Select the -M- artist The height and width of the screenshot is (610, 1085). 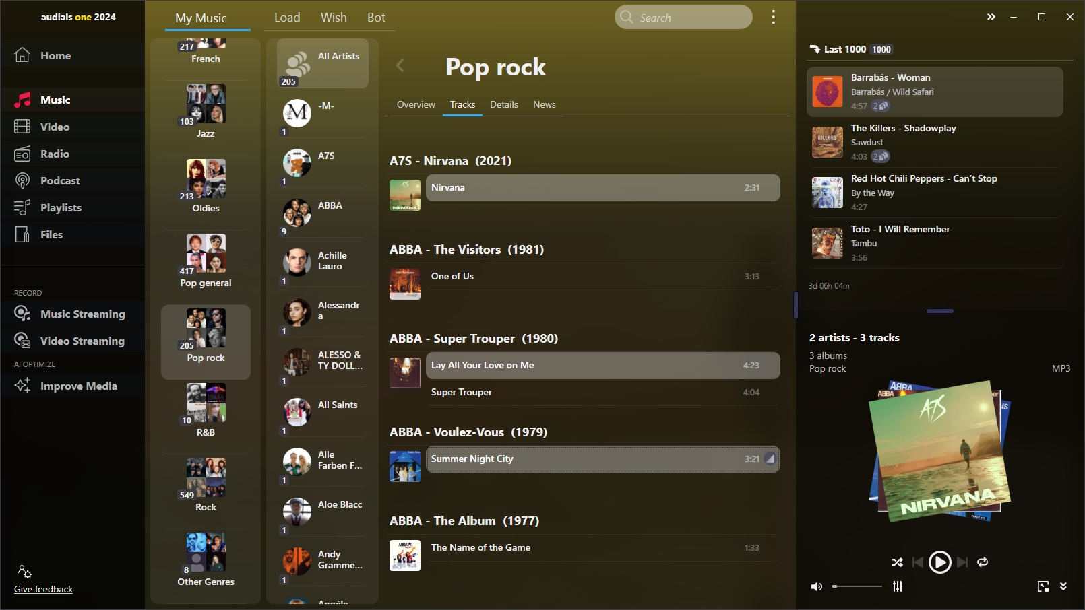[x=323, y=114]
